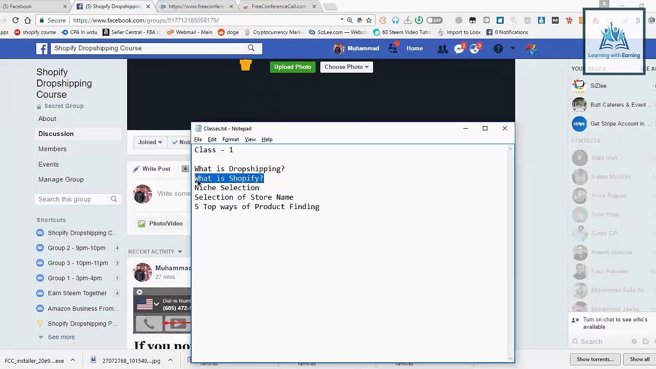Go to Chrome's home page icon
This screenshot has width=656, height=369.
pyautogui.click(x=28, y=20)
